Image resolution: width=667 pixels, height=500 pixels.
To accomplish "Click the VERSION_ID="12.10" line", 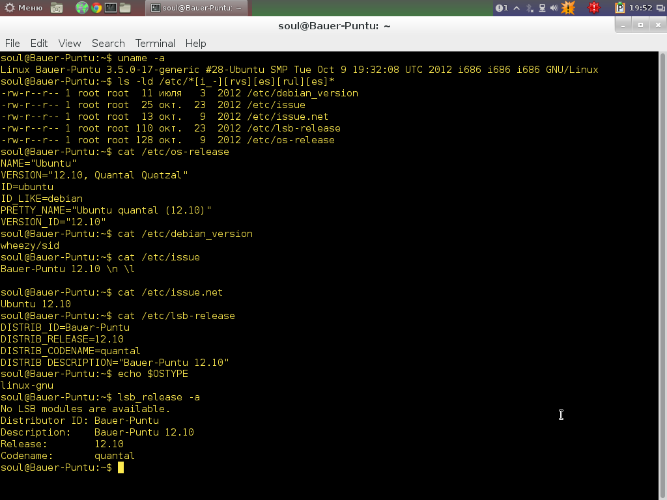I will point(53,222).
